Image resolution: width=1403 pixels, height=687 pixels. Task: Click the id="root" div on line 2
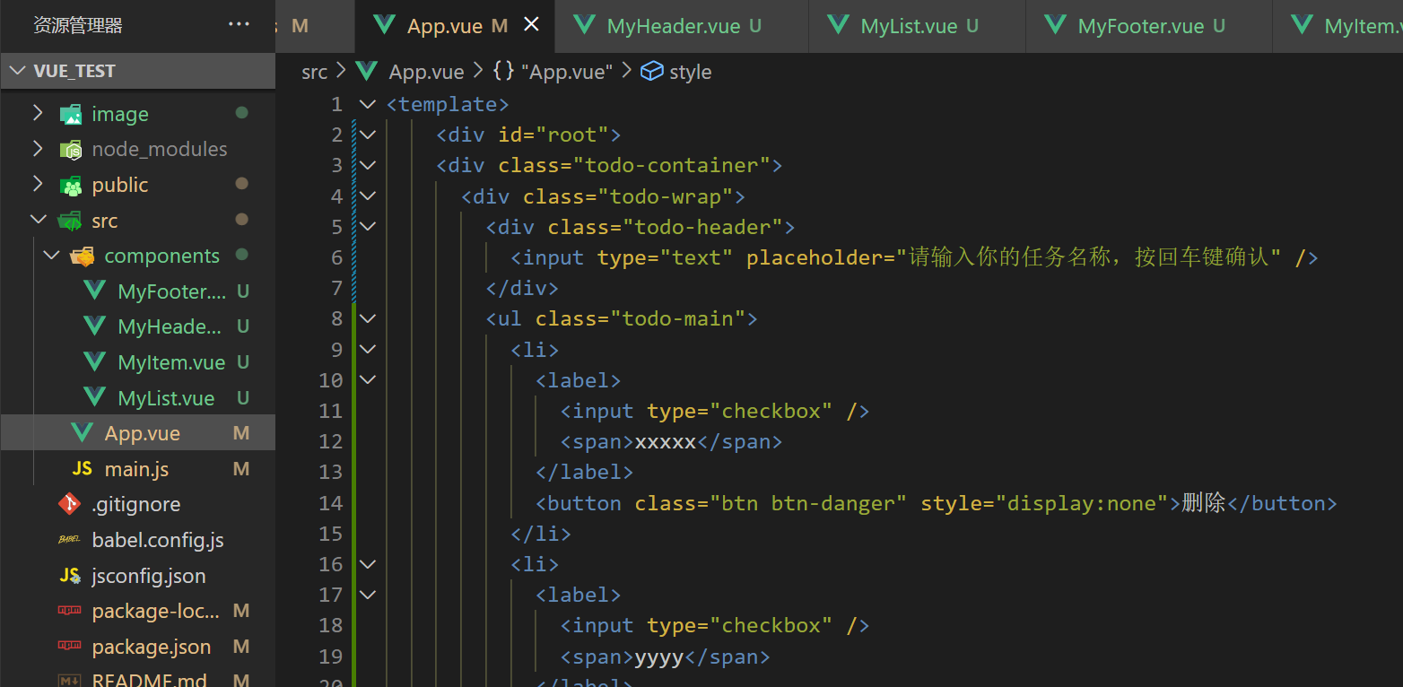tap(529, 135)
